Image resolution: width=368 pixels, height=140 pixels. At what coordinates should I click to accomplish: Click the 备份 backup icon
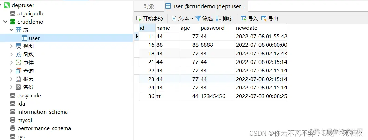(x=18, y=87)
